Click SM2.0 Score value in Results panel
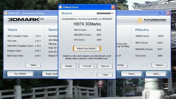 tap(160, 43)
